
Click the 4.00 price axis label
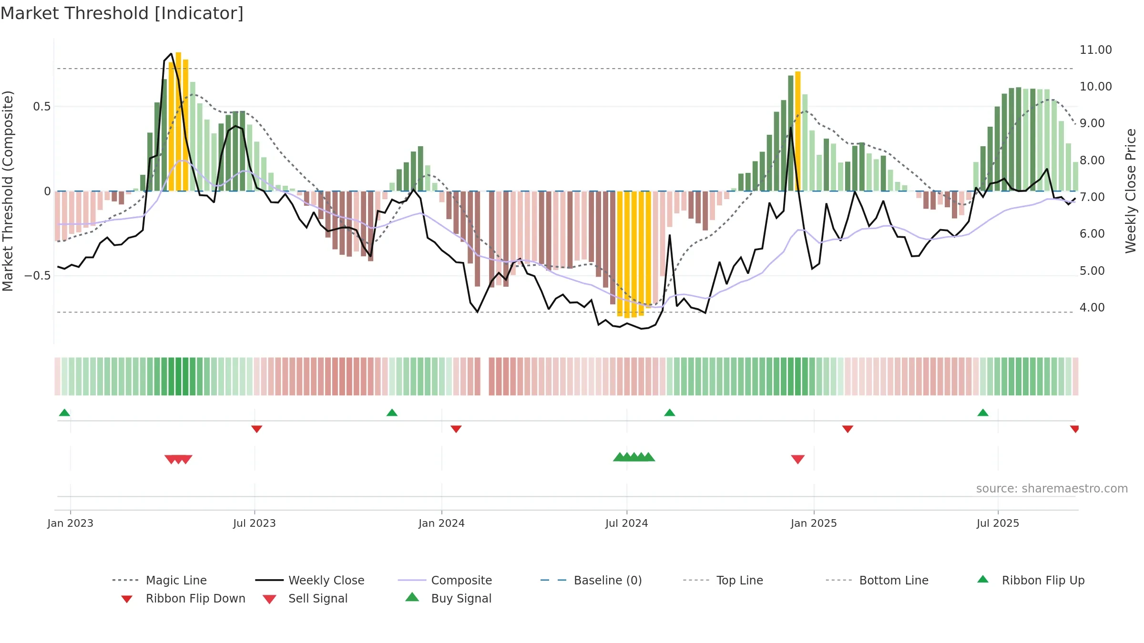click(1092, 307)
